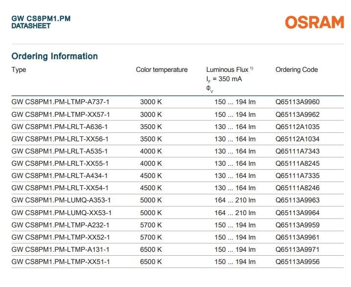Viewport: 351px width, 287px height.
Task: Click 5700 K in the A232-1 row
Action: pyautogui.click(x=151, y=225)
